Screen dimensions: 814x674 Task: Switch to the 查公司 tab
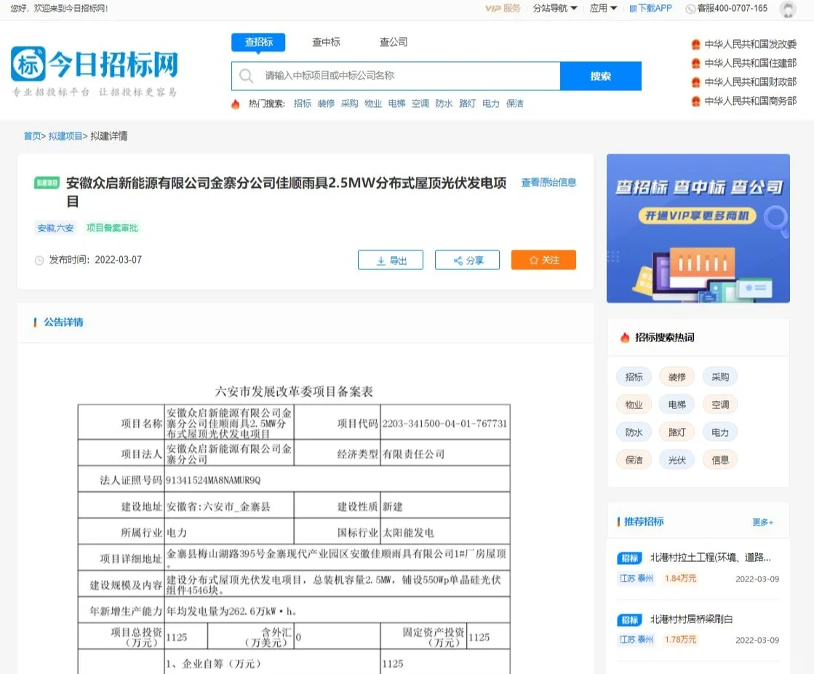(x=393, y=42)
